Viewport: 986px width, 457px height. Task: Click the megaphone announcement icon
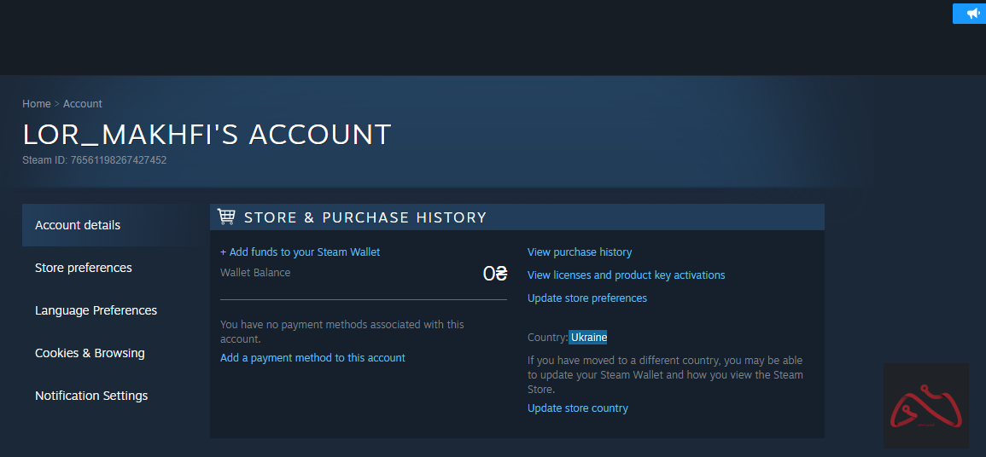tap(972, 14)
